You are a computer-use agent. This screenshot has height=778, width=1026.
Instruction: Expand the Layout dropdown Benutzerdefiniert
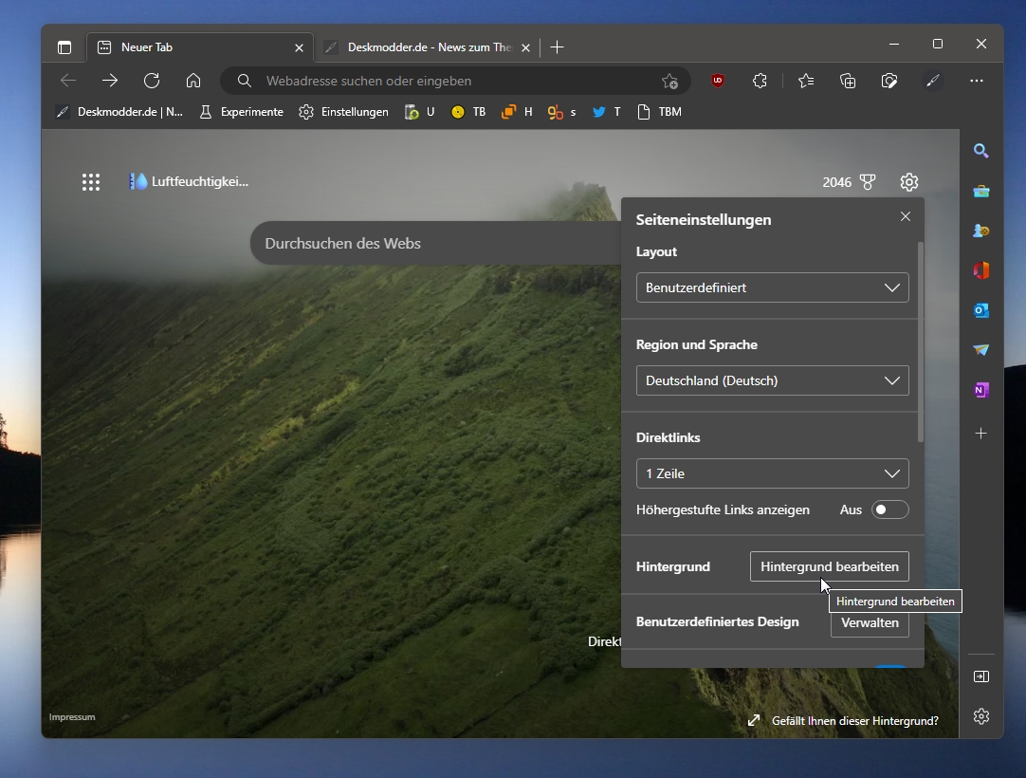tap(772, 287)
